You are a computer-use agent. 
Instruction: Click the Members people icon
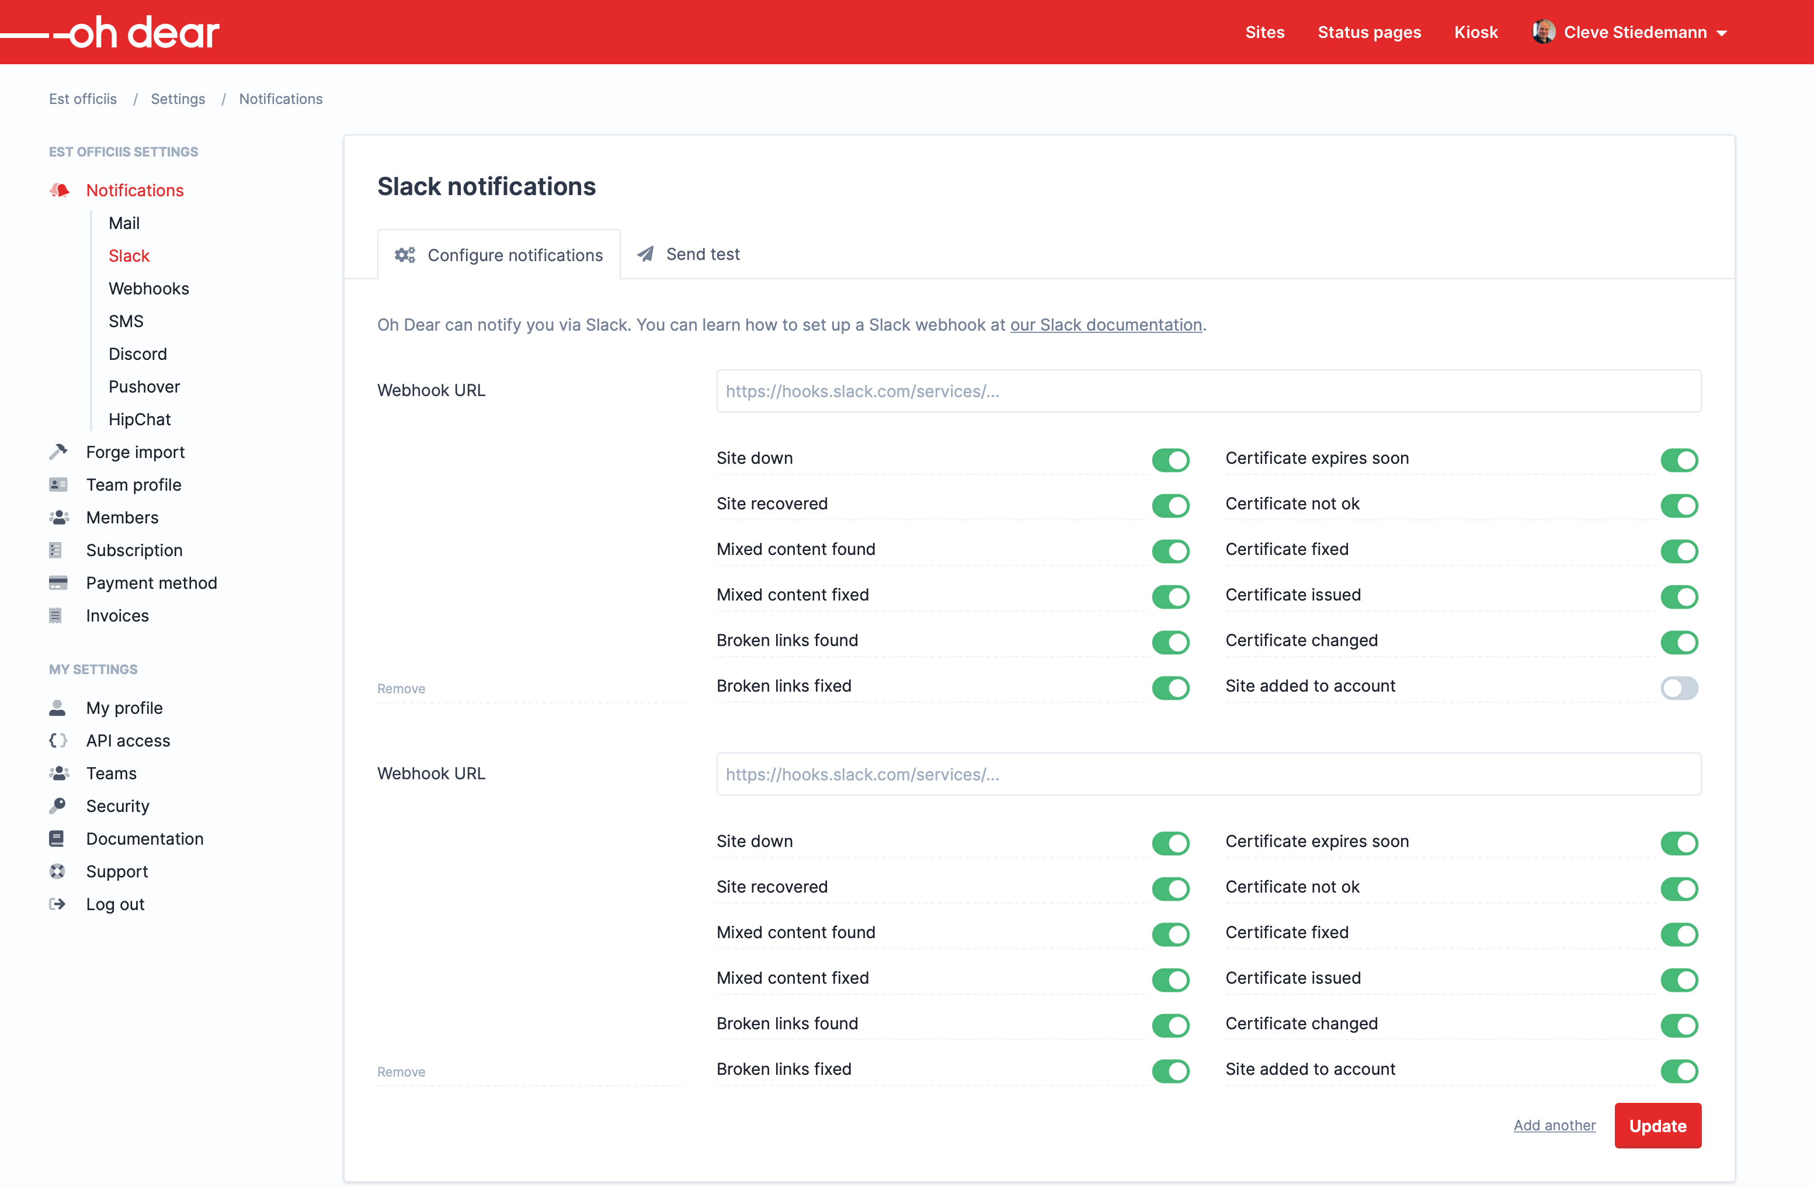(58, 517)
